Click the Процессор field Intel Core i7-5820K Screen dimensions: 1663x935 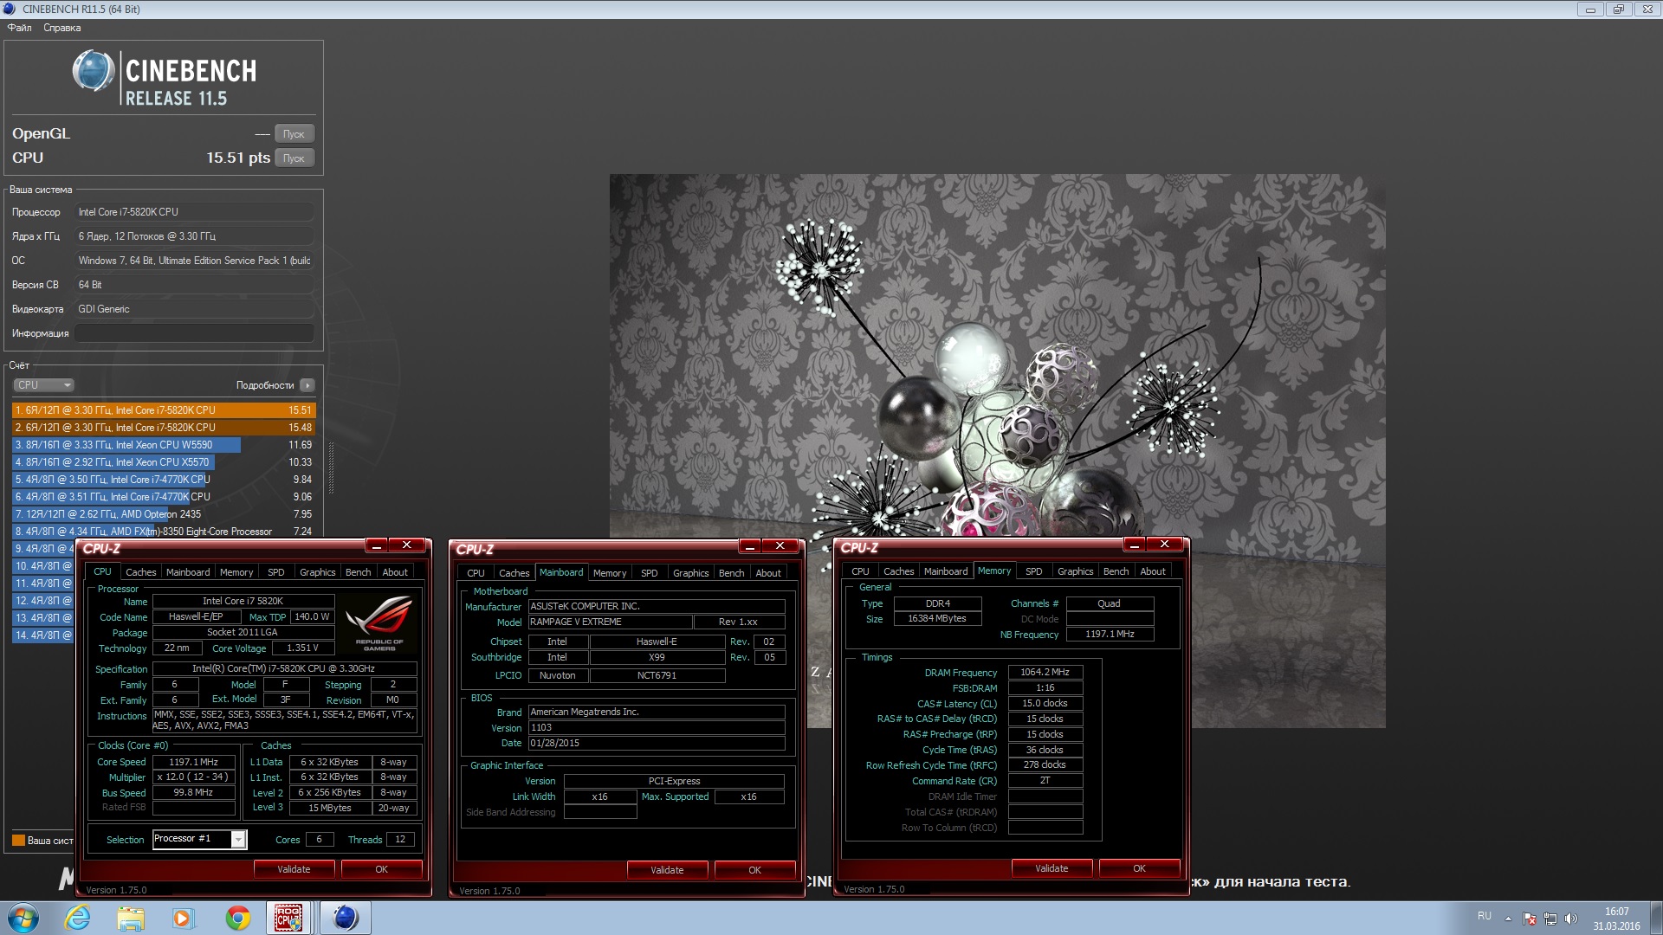pos(194,212)
